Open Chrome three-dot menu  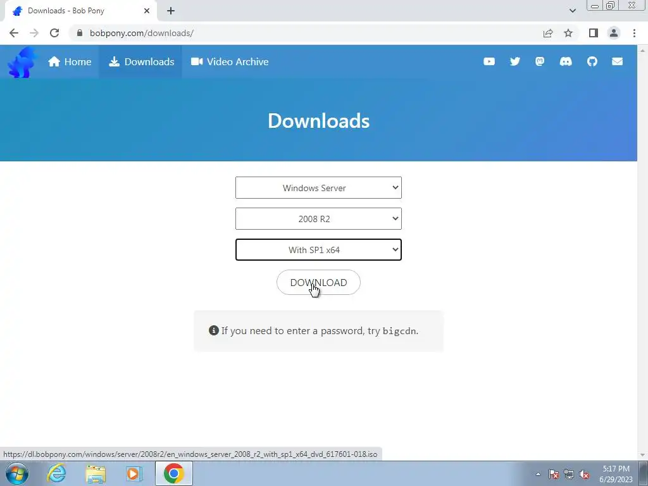pos(634,33)
